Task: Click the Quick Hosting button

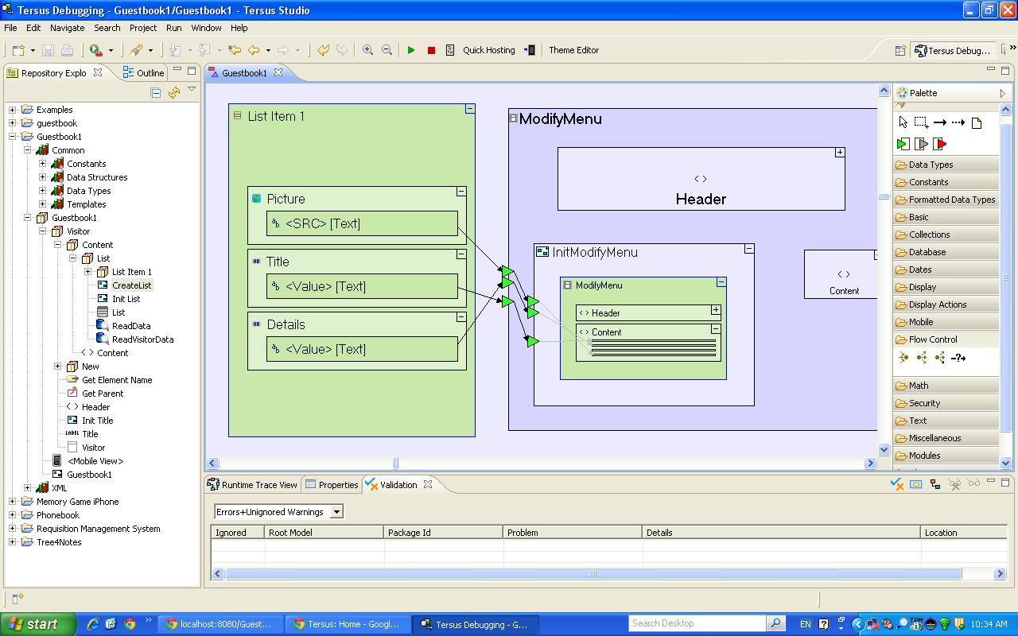Action: tap(488, 50)
